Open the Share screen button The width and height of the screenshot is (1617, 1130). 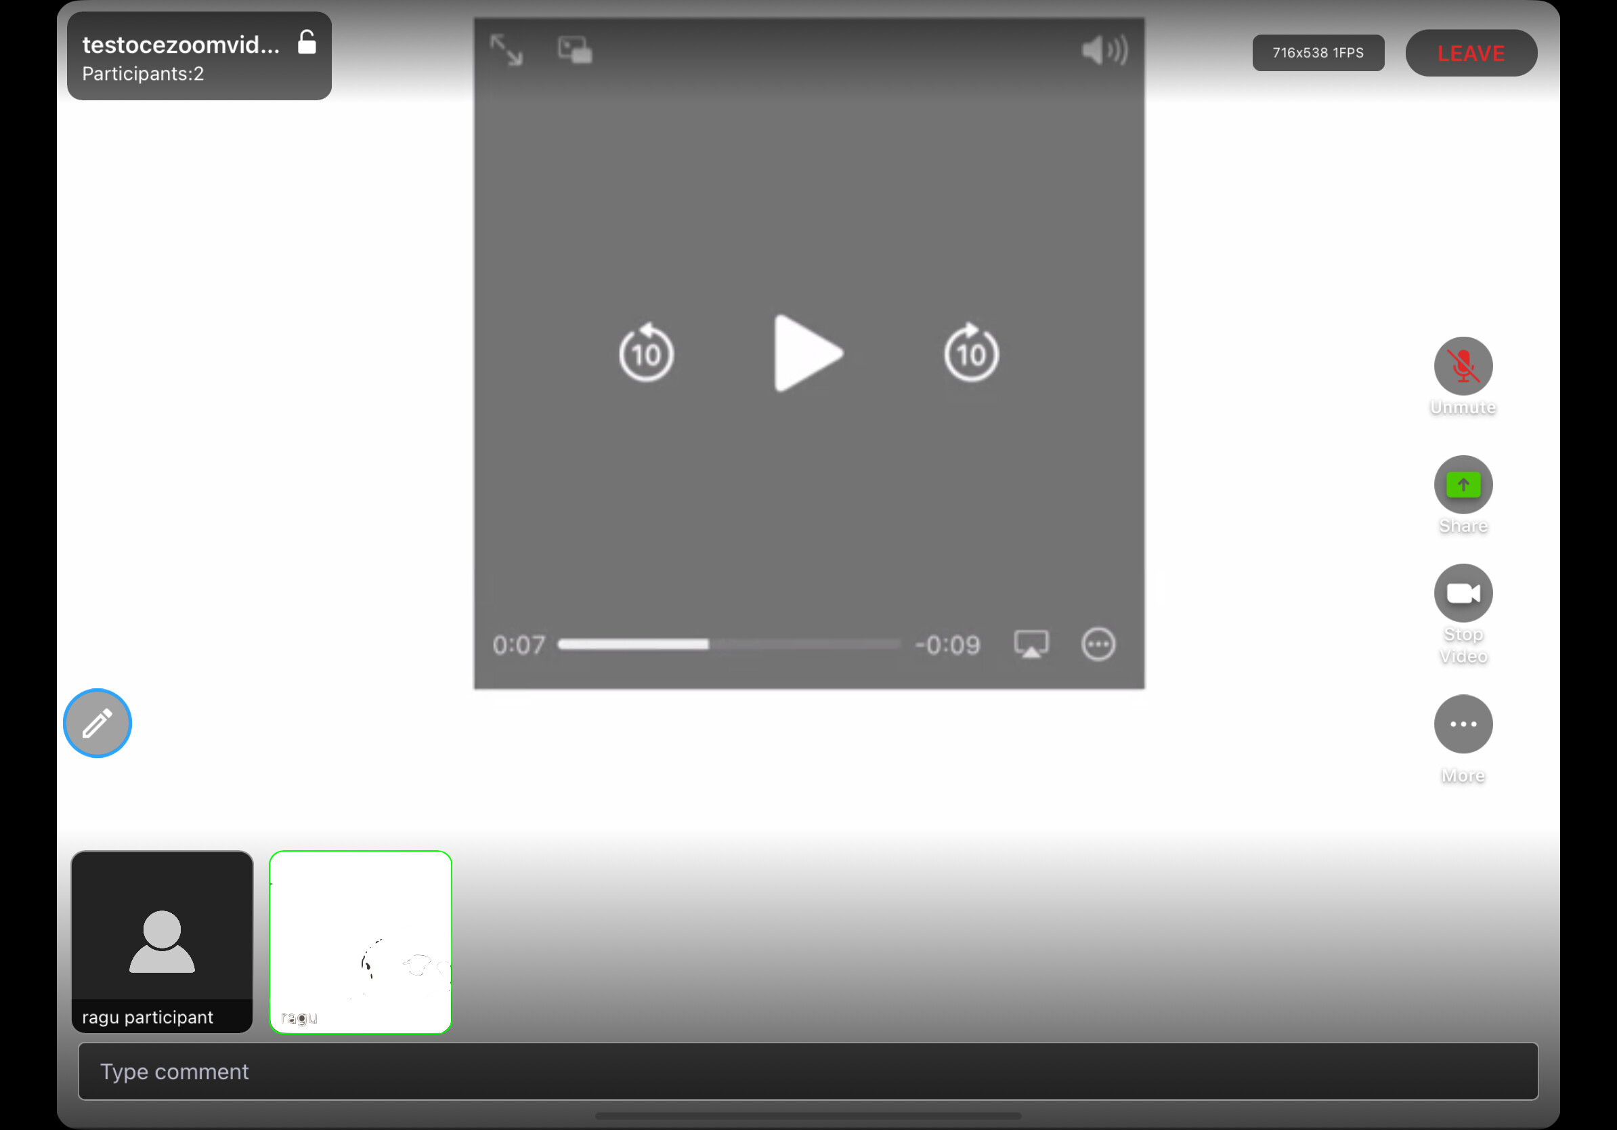pos(1463,484)
